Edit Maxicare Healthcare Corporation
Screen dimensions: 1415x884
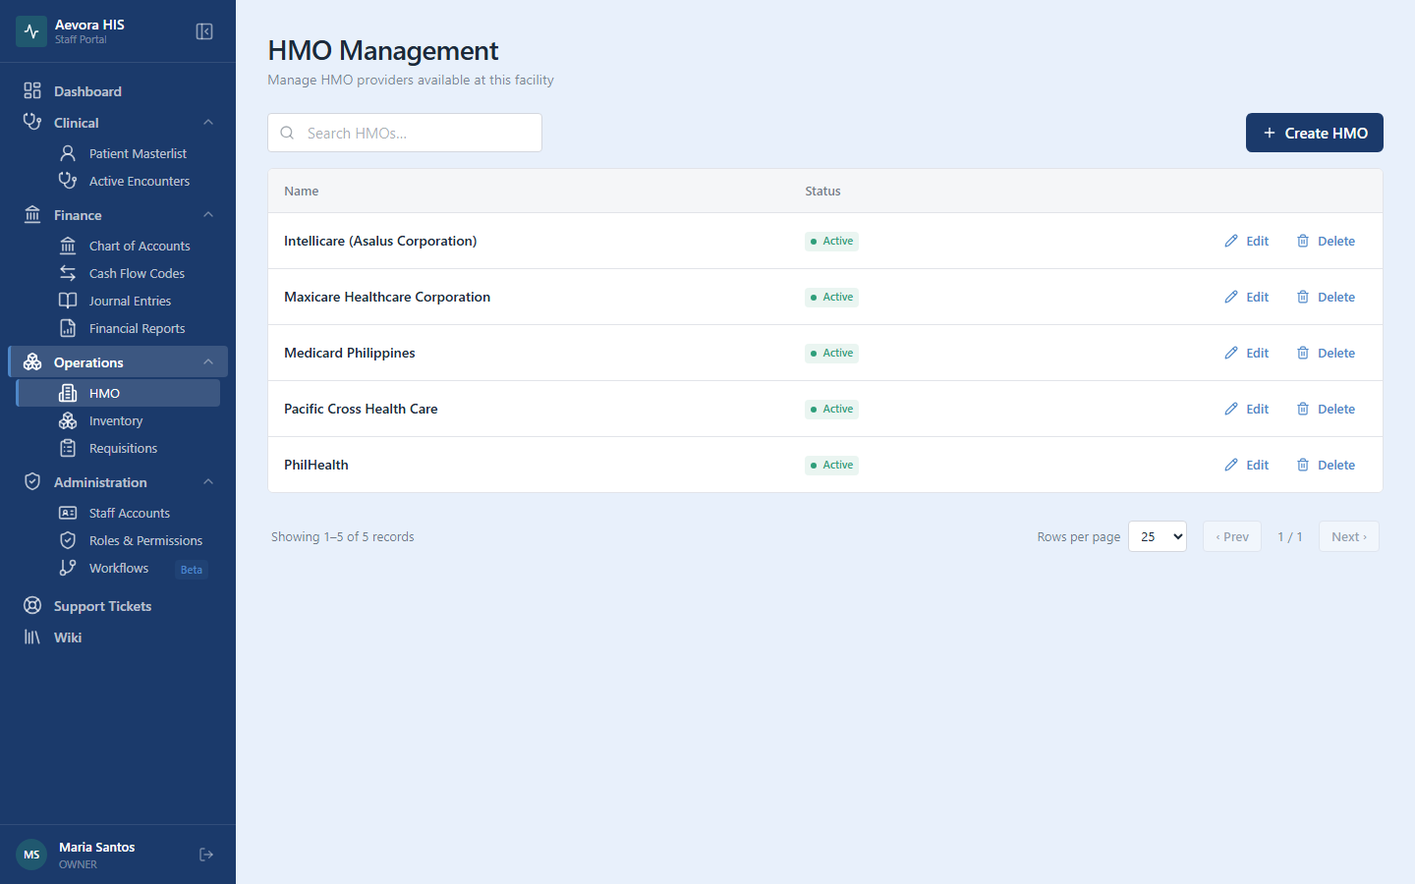[1247, 297]
